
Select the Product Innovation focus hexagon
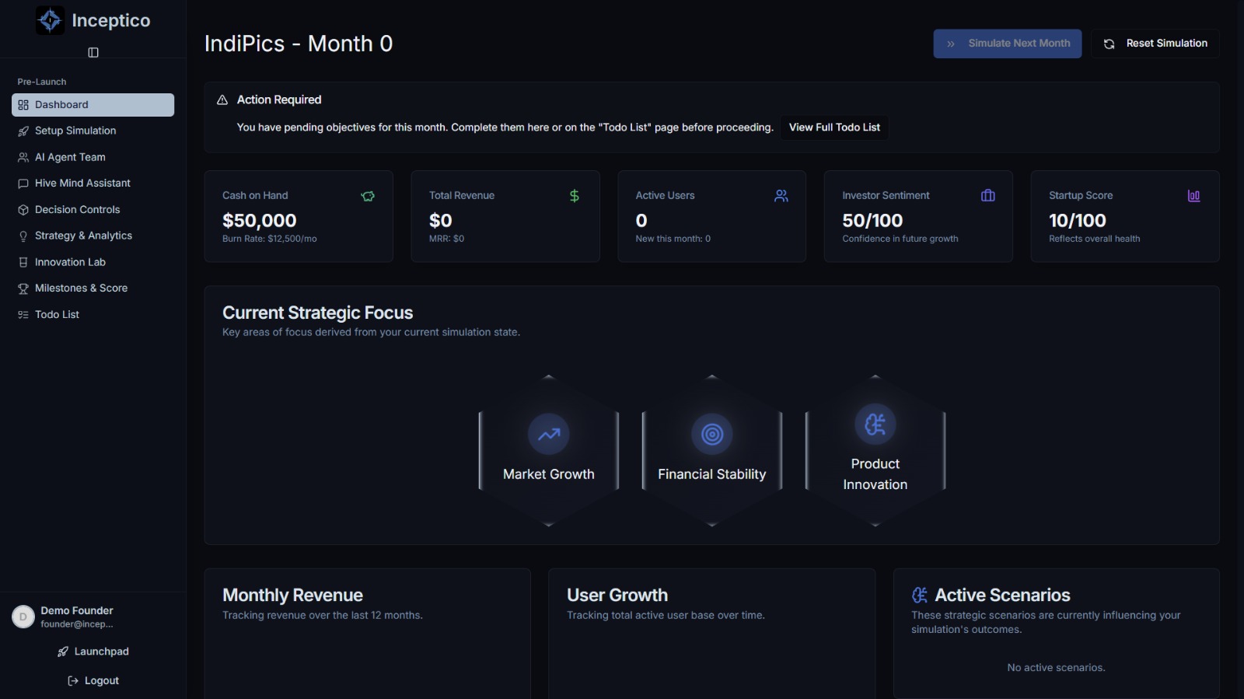click(x=875, y=451)
